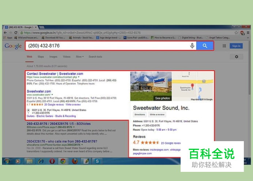253x181 pixels.
Task: Open the More dropdown in search filters
Action: click(x=80, y=57)
